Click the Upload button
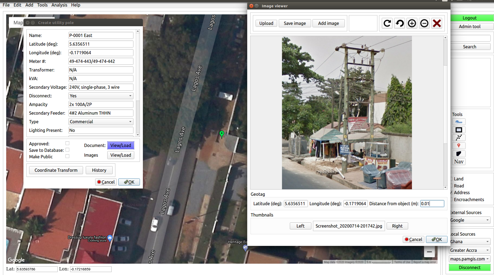 point(266,23)
